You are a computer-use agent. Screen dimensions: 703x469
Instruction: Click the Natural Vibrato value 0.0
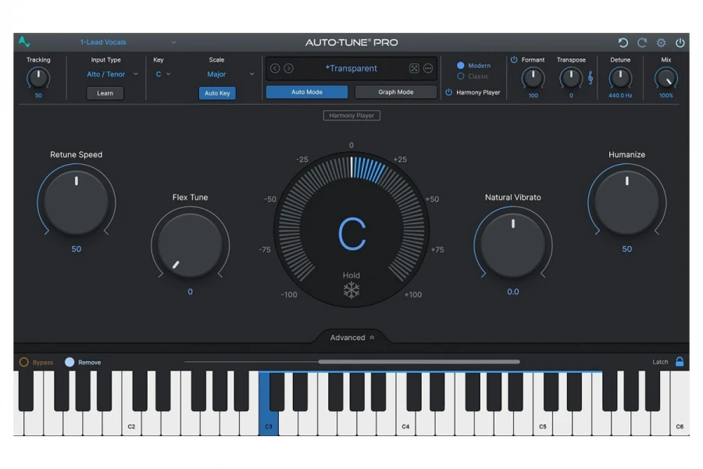pyautogui.click(x=513, y=292)
